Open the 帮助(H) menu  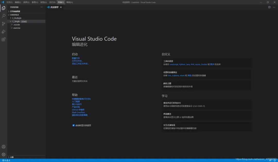(69, 2)
